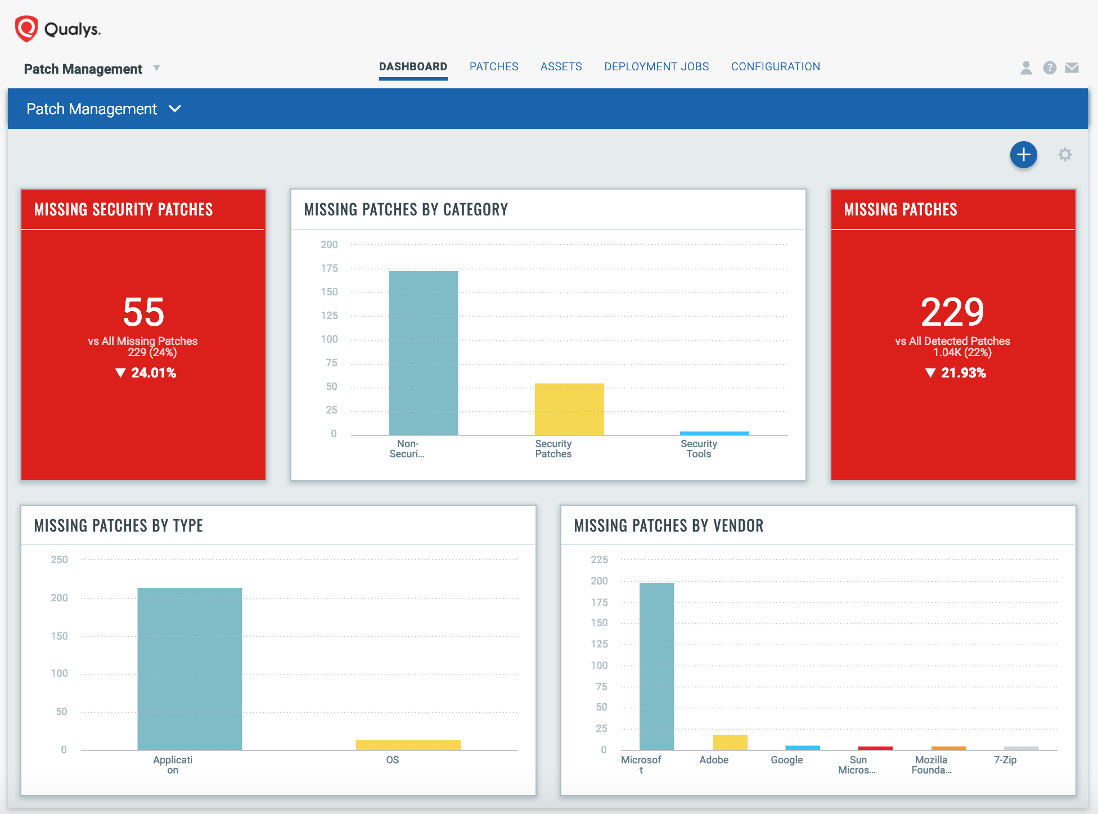Click the blue add widget plus button
The height and width of the screenshot is (814, 1098).
point(1023,155)
